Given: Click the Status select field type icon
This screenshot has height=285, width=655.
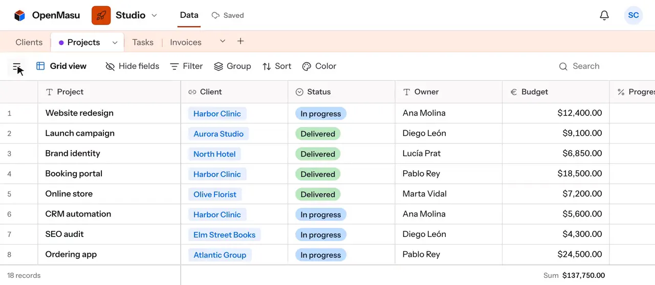Looking at the screenshot, I should pos(299,92).
